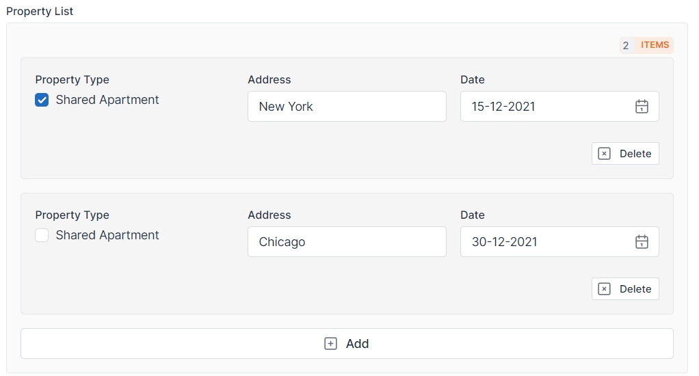Click the Property Type label in the first entry

[72, 80]
